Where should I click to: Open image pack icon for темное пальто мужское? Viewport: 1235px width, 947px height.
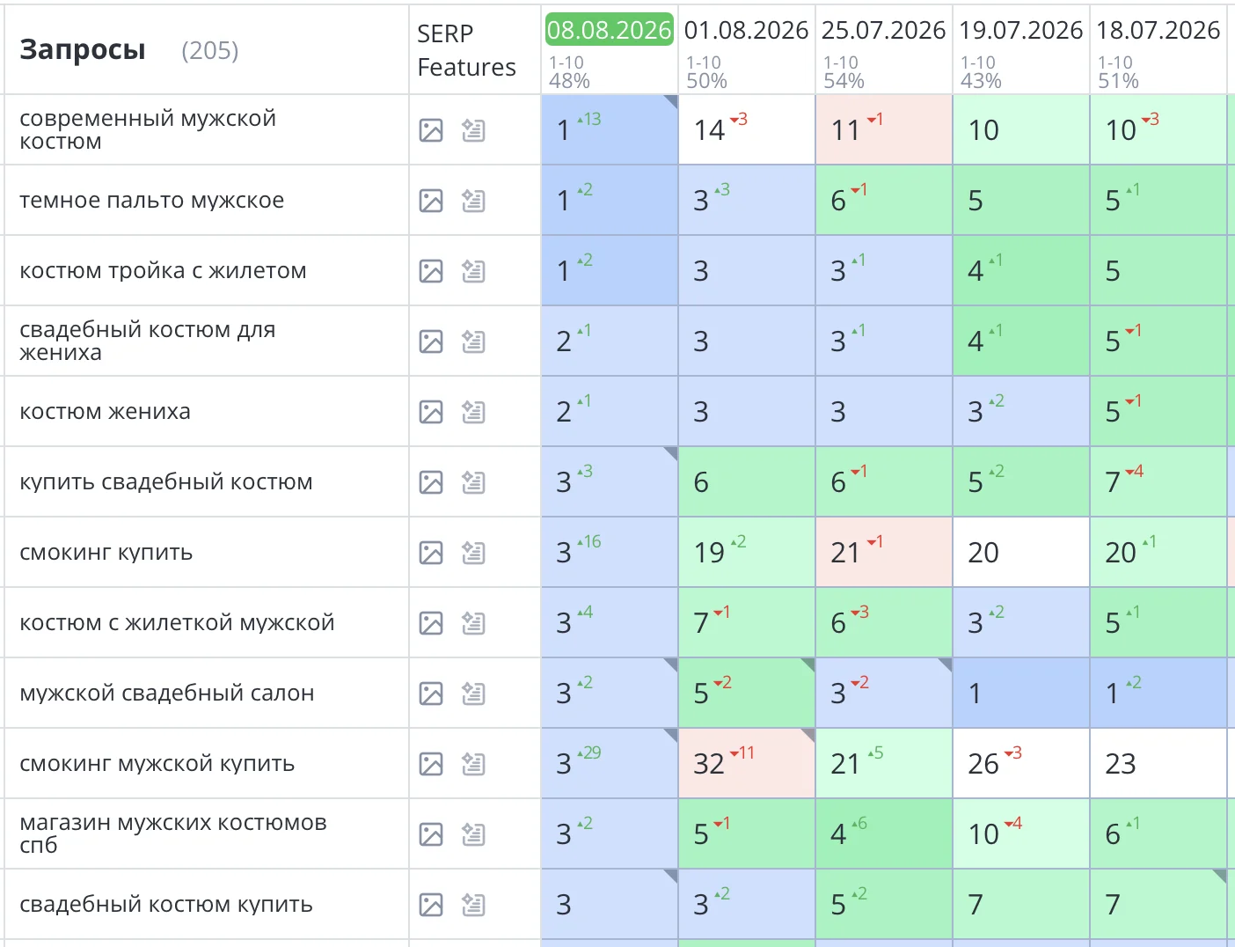tap(431, 201)
